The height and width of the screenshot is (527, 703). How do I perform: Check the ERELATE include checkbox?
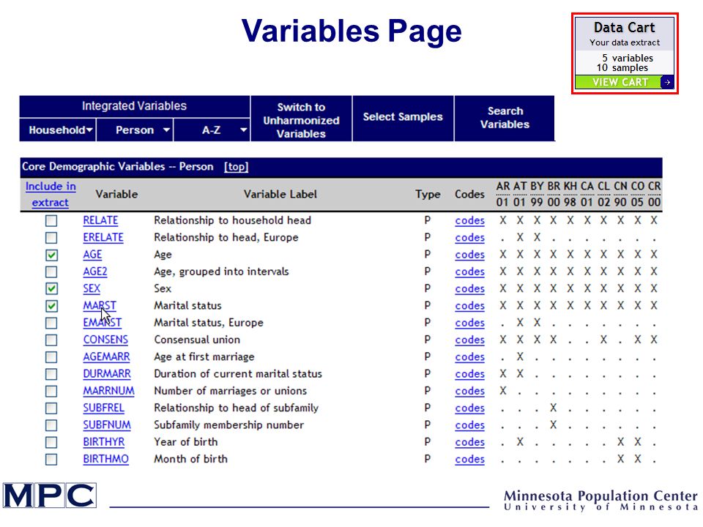(x=51, y=237)
